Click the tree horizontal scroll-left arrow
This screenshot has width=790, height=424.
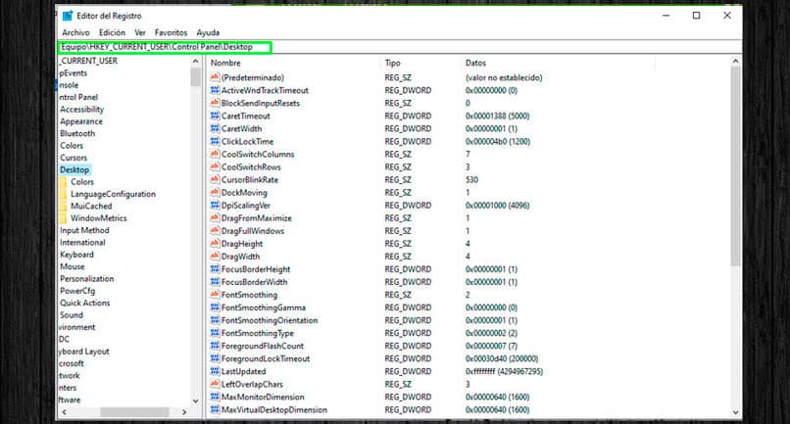click(x=64, y=412)
